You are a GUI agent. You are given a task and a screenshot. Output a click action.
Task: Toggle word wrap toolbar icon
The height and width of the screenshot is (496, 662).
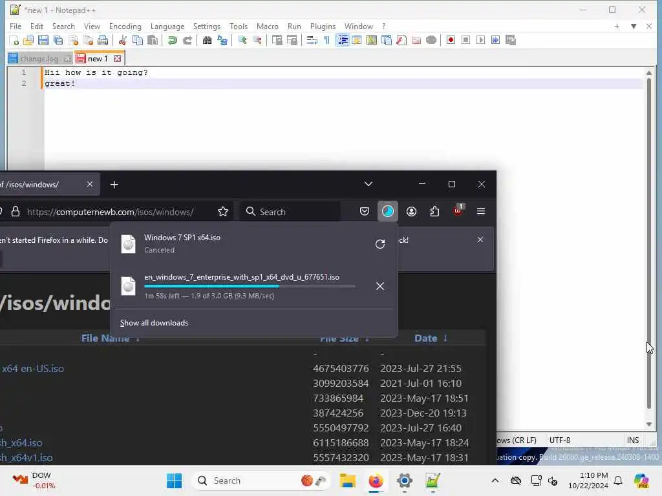click(312, 40)
